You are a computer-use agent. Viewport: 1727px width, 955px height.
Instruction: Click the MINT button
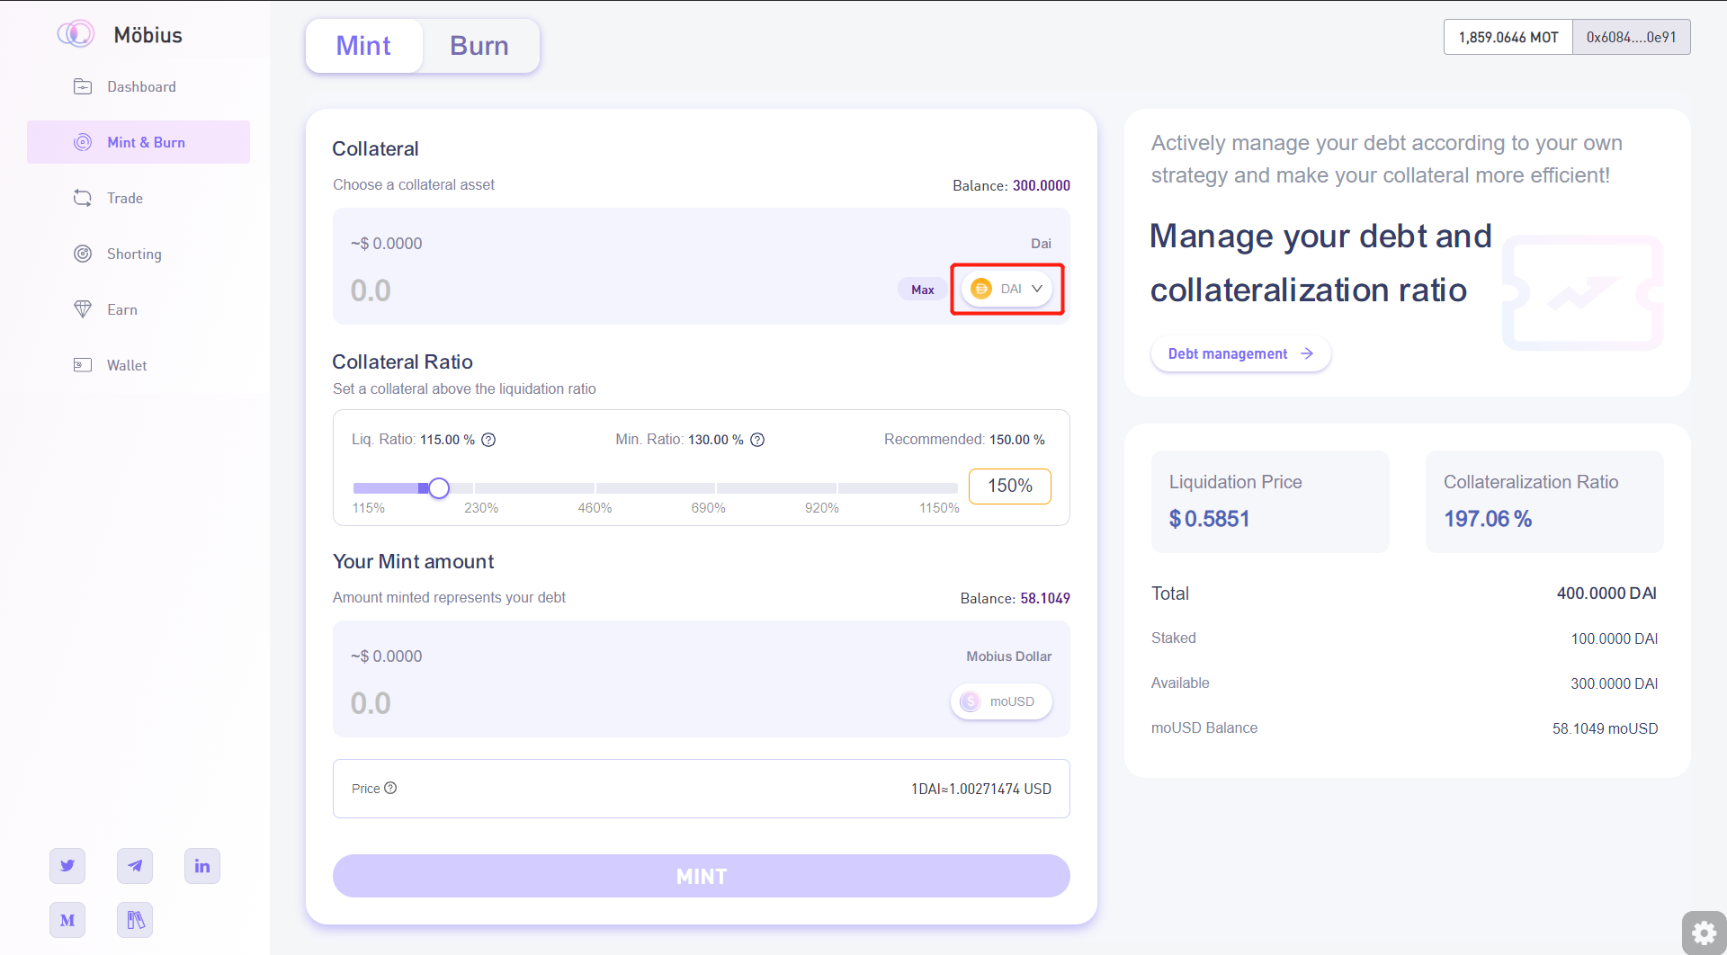[702, 876]
